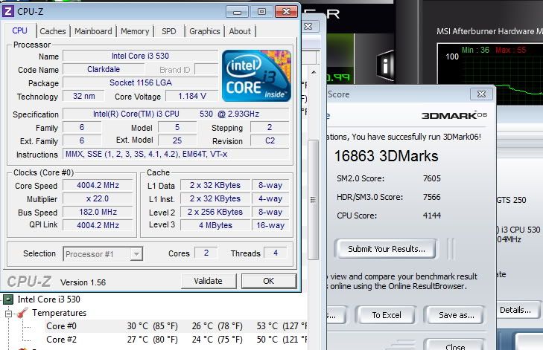Click the Intel Core i3 530 chip icon in tree
Viewport: 543px width, 350px height.
pyautogui.click(x=8, y=299)
